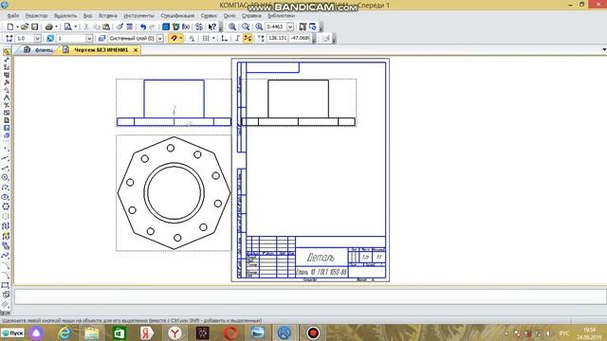This screenshot has height=341, width=607.
Task: Open the Библиотеки menu
Action: coord(281,16)
